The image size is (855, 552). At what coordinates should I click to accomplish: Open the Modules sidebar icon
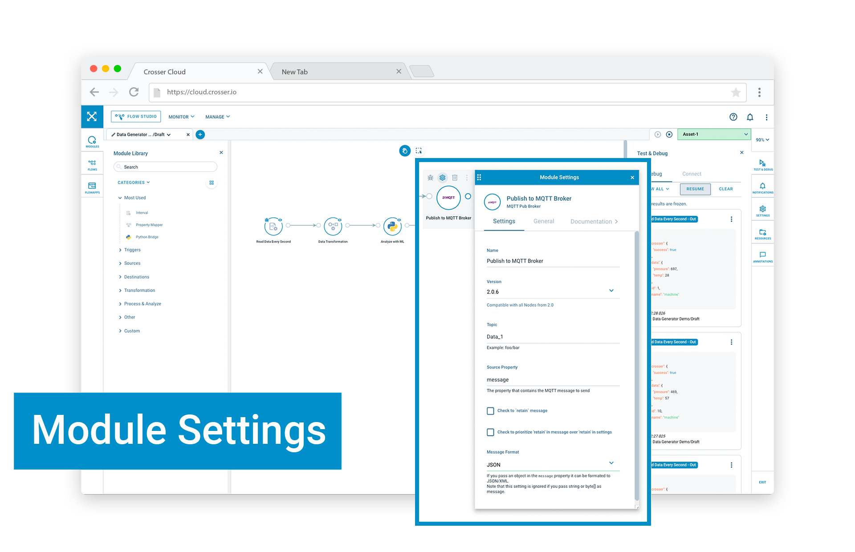point(92,142)
